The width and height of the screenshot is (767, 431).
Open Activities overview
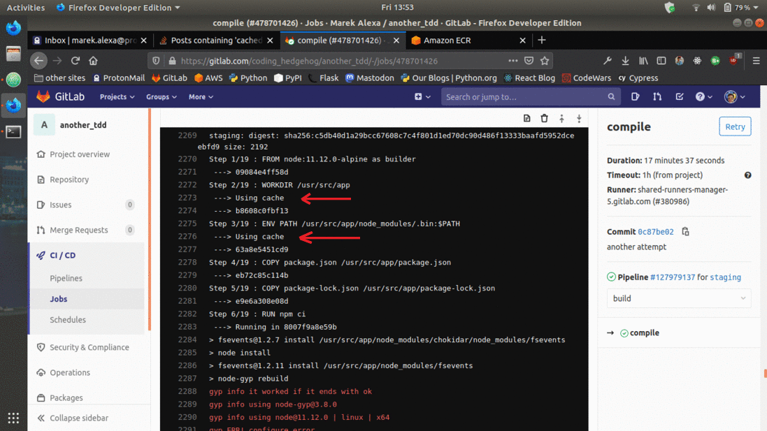(x=25, y=7)
